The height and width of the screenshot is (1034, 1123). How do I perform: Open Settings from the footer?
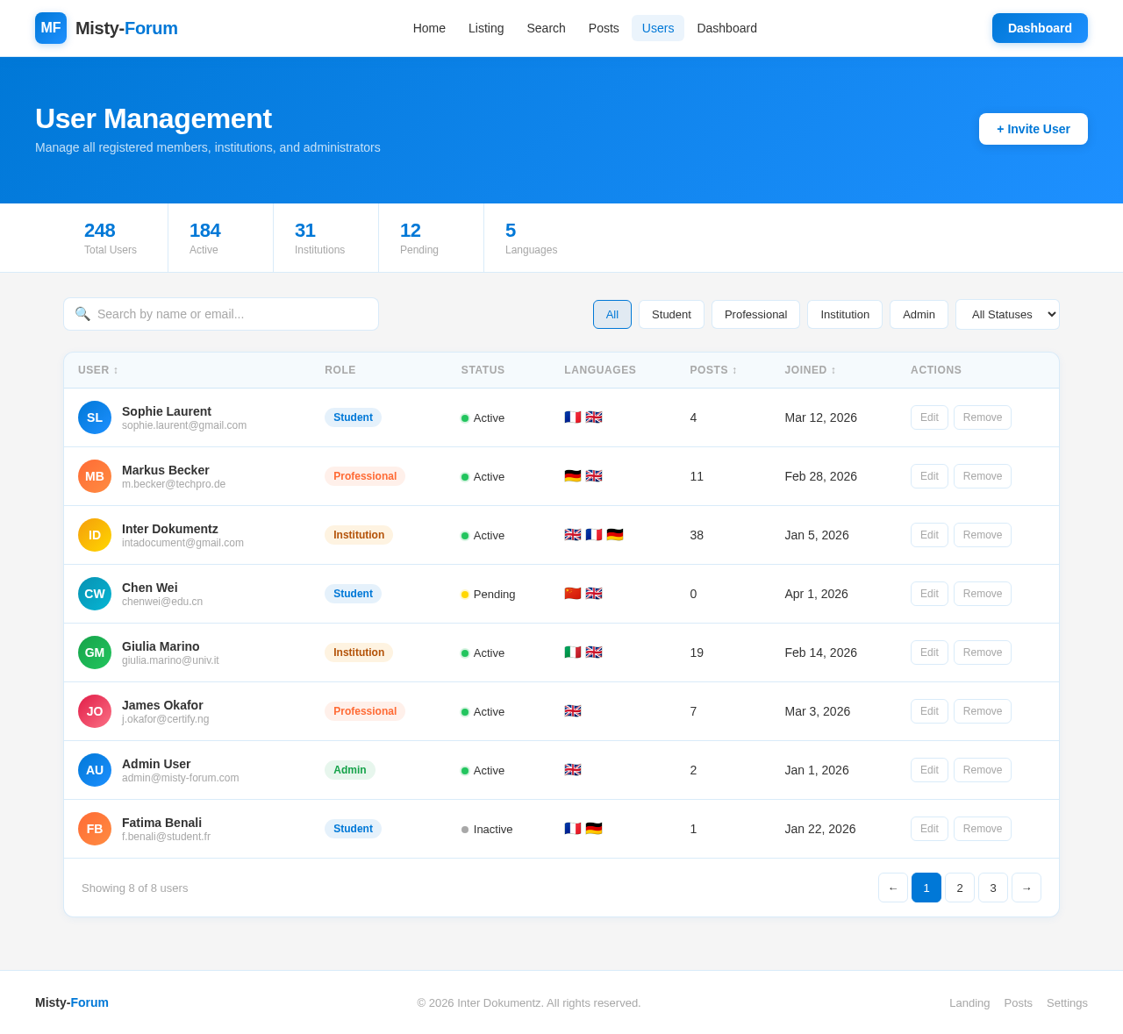click(x=1067, y=1002)
